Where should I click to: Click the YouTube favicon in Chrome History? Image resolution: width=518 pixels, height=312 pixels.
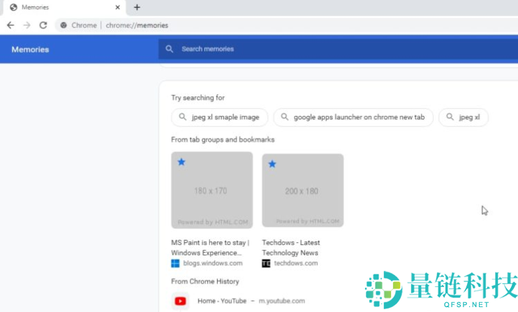click(x=180, y=301)
